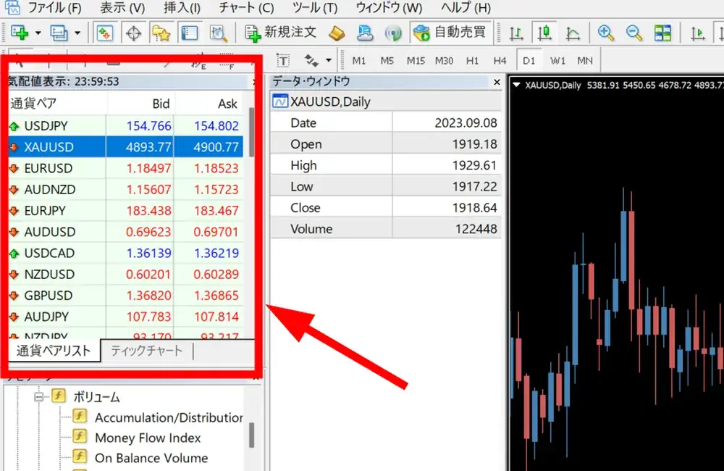
Task: Click the Market Watch toolbar icon
Action: 105,33
